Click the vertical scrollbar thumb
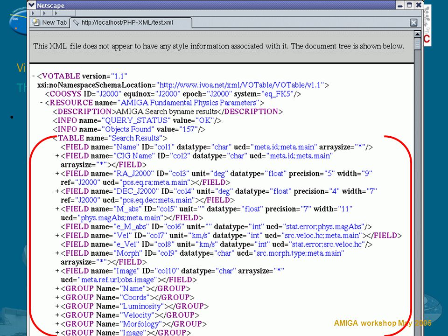 point(417,45)
